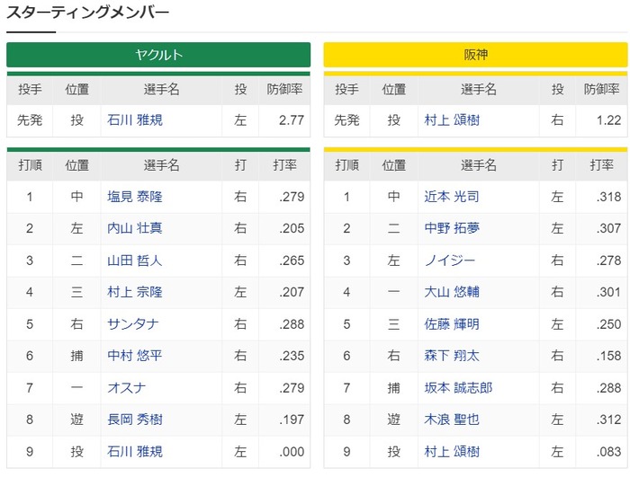Click the green ヤクルト team header
630x477 pixels.
point(158,55)
